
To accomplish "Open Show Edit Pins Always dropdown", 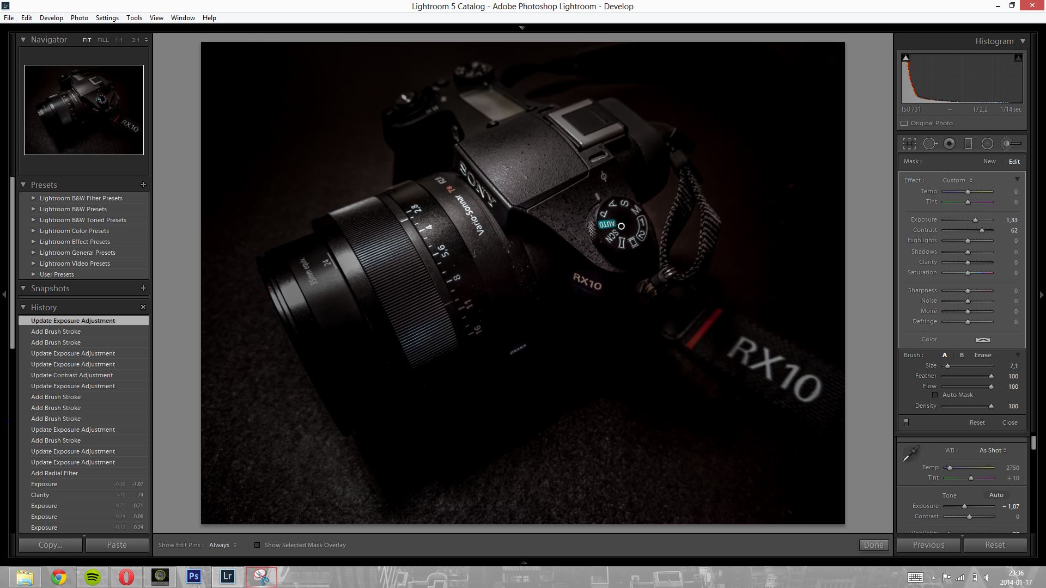I will click(x=223, y=545).
